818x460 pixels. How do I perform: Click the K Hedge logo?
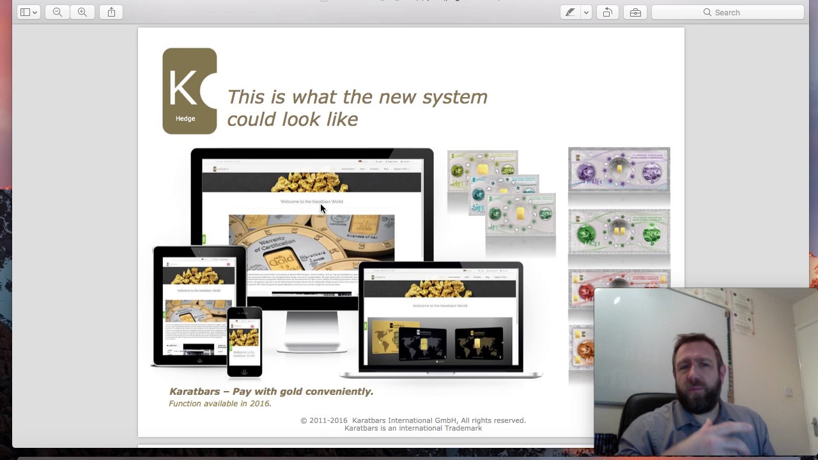190,91
